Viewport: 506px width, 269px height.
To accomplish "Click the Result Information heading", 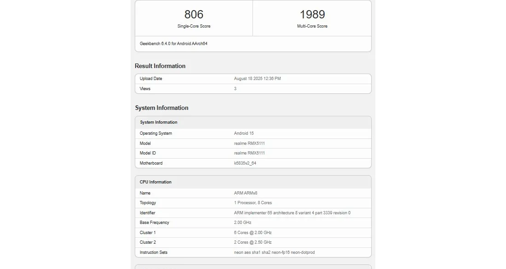I will tap(160, 66).
